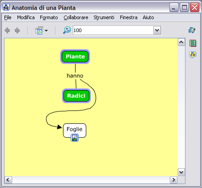Click the concept map suggester icon
The width and height of the screenshot is (202, 188).
coord(193,55)
